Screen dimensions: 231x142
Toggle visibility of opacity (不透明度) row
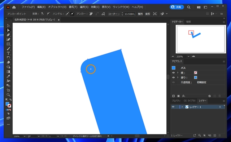173,82
